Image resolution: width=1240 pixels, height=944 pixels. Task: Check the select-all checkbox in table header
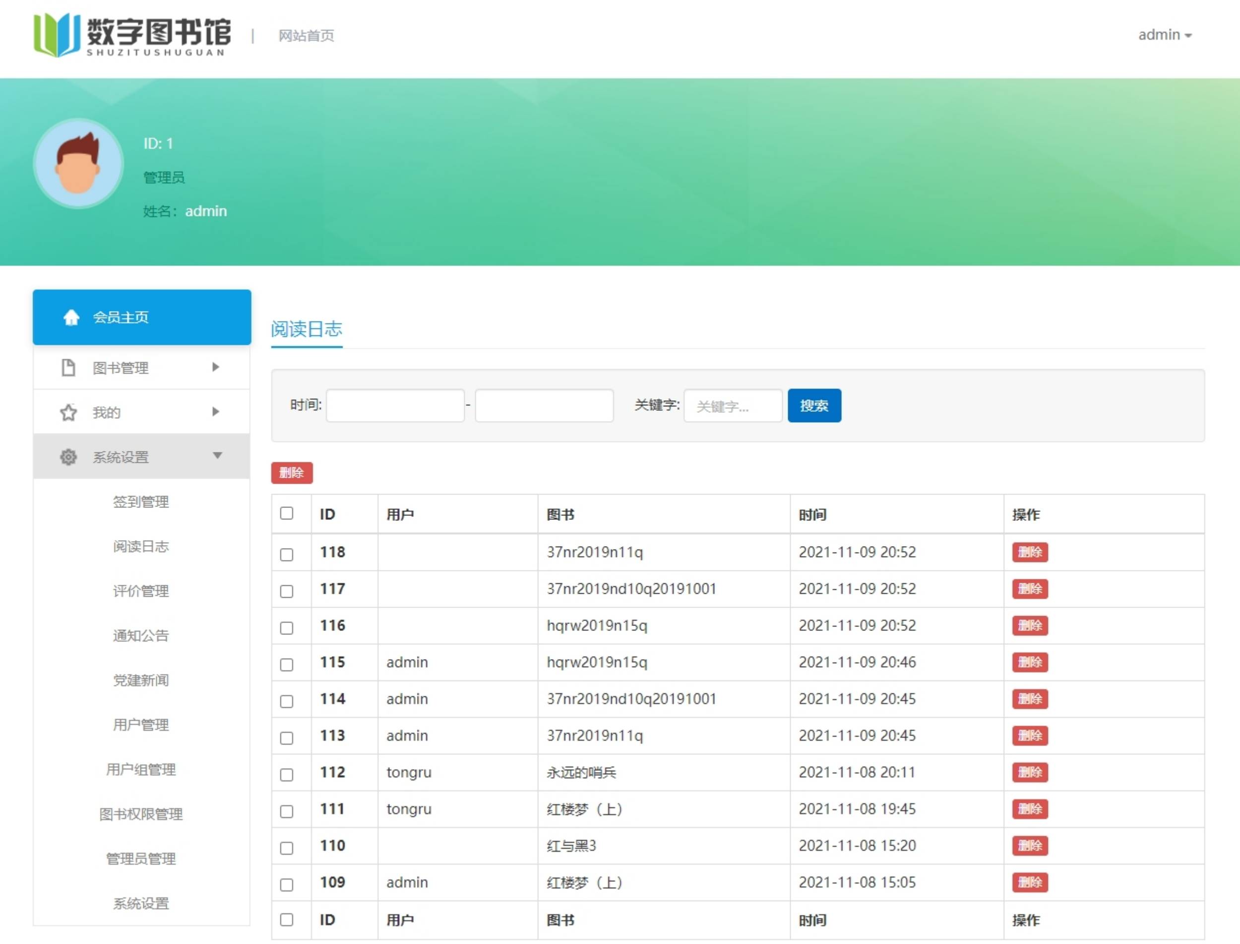click(287, 513)
